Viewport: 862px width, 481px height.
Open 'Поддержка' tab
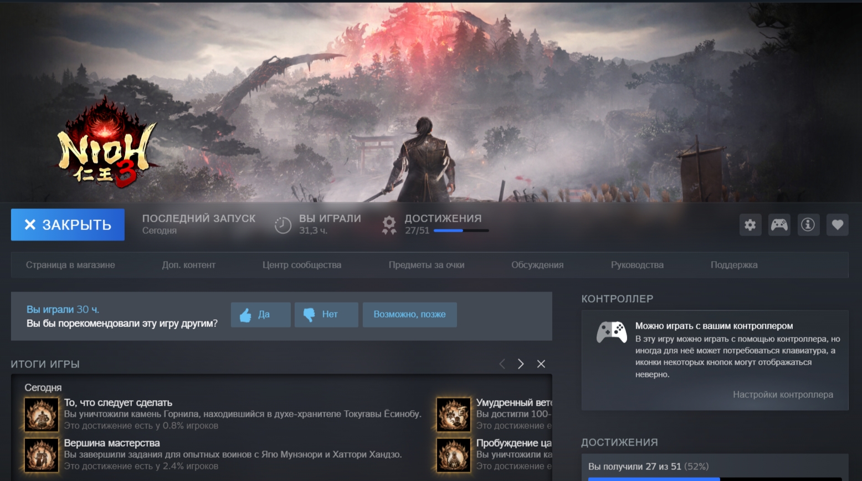(x=734, y=265)
